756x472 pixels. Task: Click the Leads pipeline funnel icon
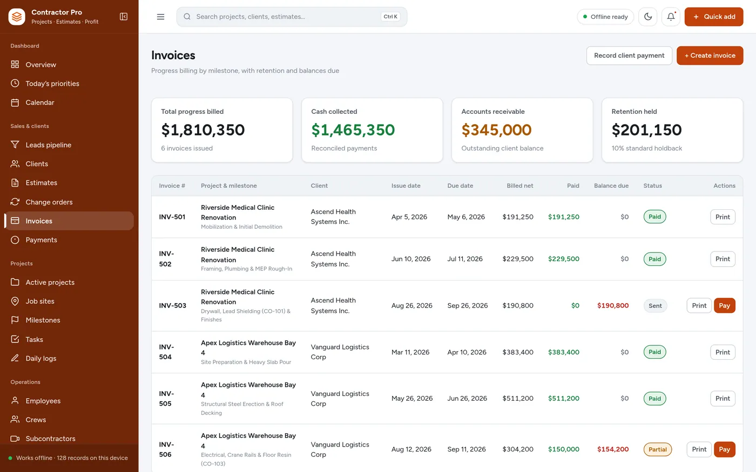tap(15, 145)
